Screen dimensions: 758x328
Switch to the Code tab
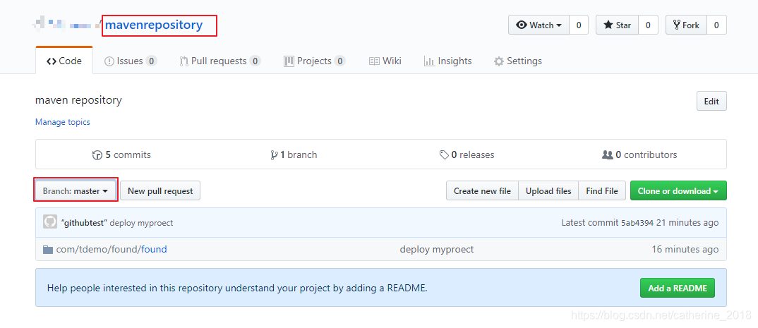pyautogui.click(x=64, y=61)
